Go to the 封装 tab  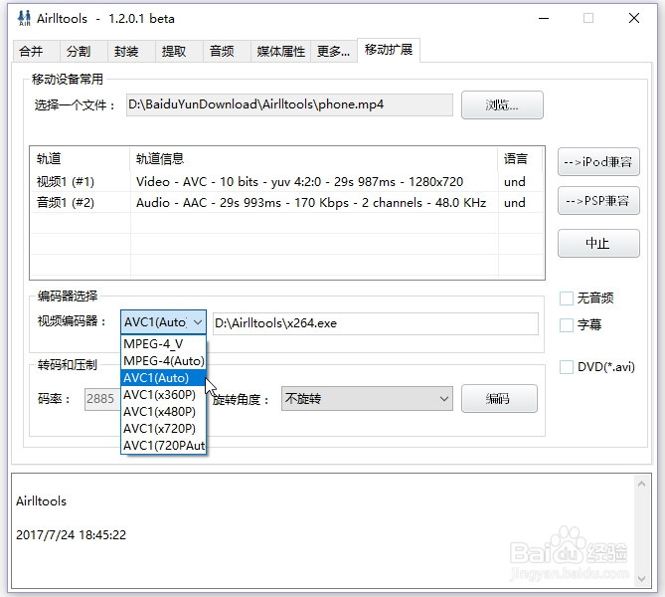pos(131,52)
